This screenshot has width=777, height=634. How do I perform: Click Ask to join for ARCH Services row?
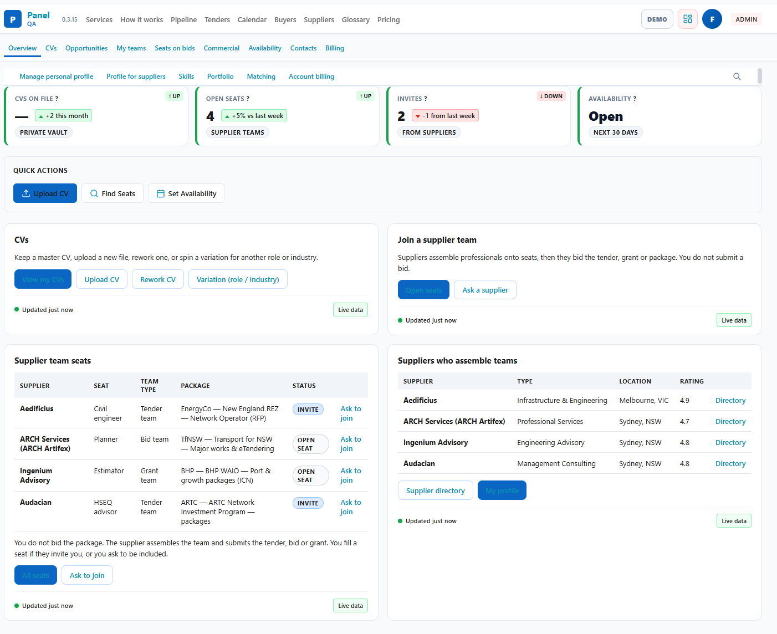point(351,444)
